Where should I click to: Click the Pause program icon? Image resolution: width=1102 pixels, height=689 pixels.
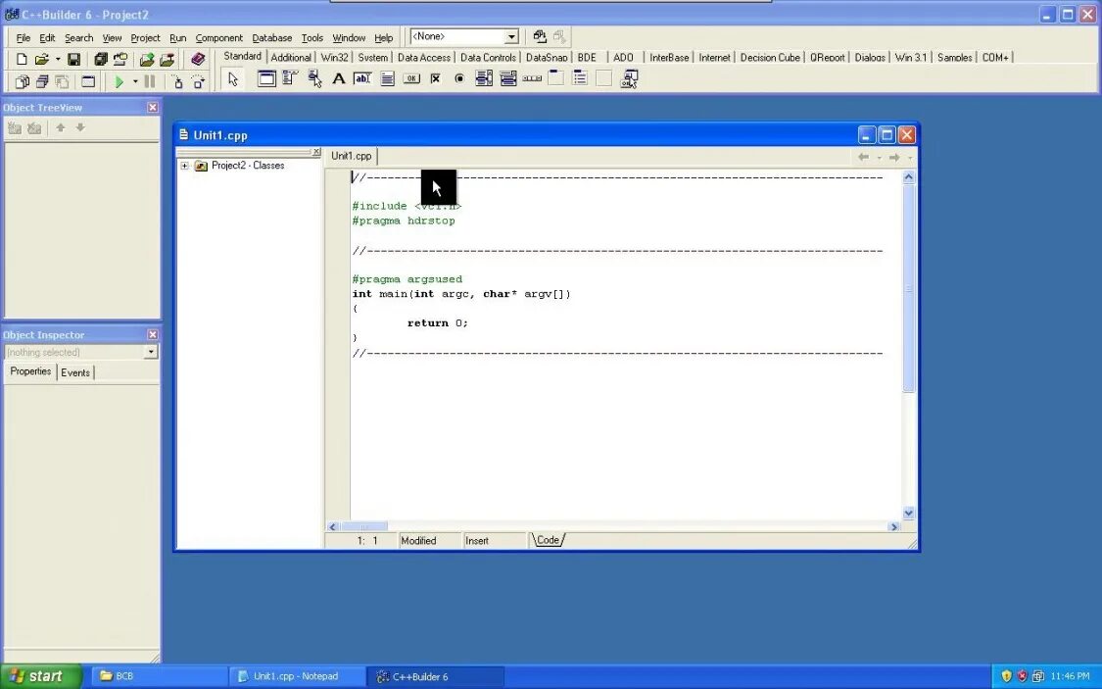pyautogui.click(x=150, y=81)
